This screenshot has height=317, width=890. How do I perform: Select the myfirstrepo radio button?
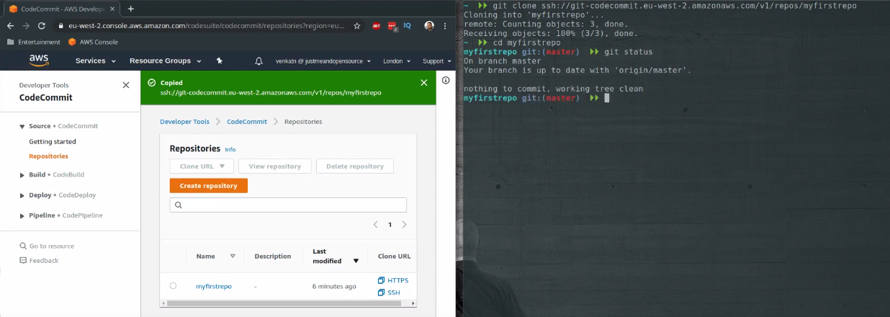click(x=173, y=286)
